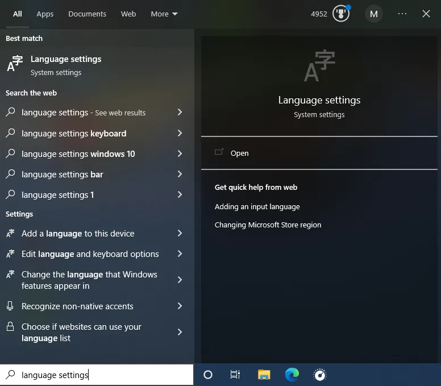Open Changing Microsoft Store region link

(x=268, y=225)
